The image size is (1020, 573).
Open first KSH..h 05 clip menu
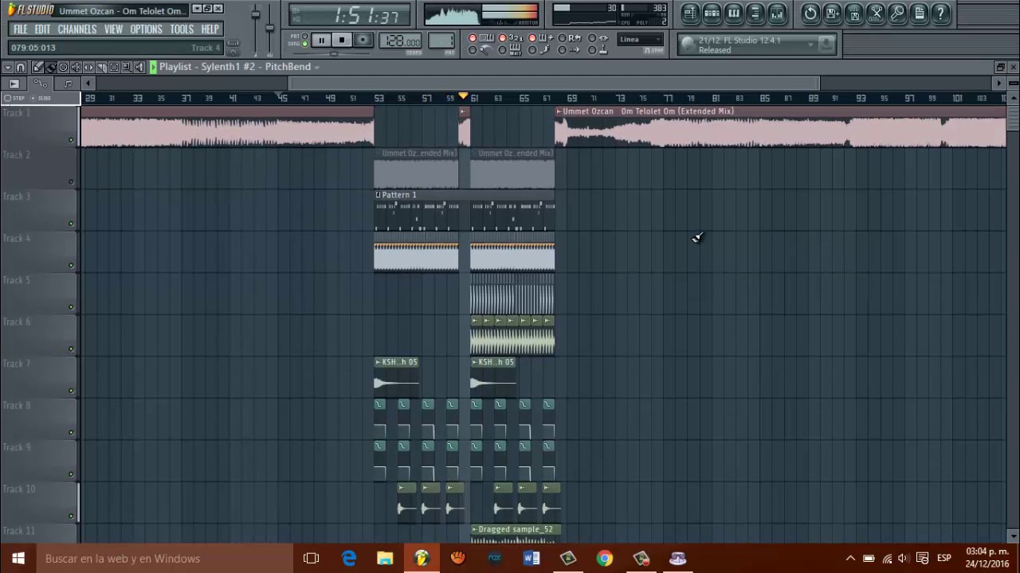(x=378, y=362)
